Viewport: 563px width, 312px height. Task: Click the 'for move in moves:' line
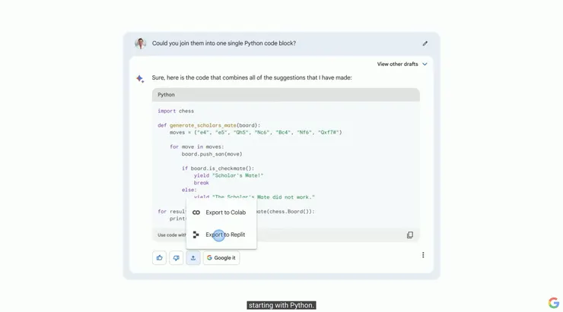[197, 147]
